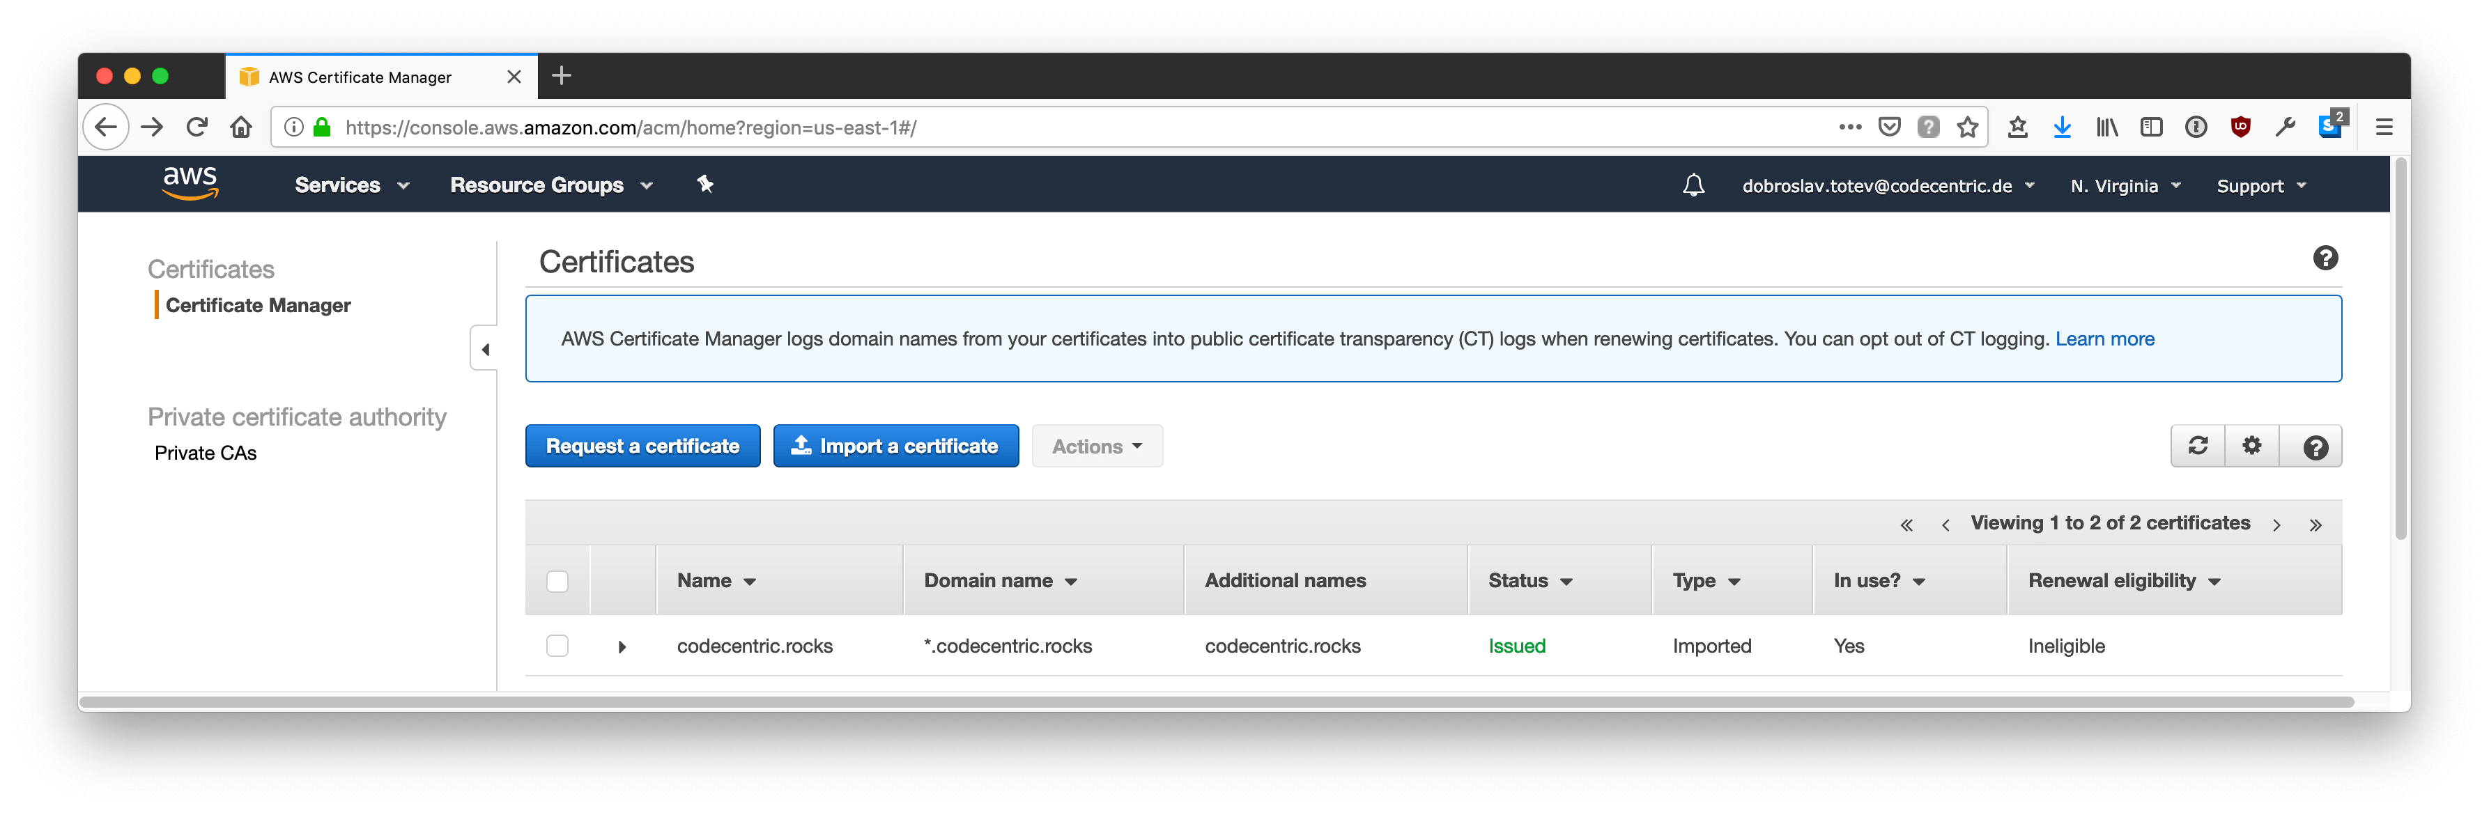Open the AWS notifications bell
2489x815 pixels.
[x=1693, y=185]
